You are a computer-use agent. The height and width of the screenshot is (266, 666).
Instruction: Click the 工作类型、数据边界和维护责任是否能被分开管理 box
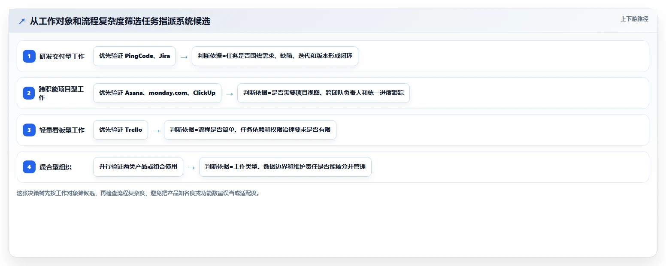click(x=285, y=167)
